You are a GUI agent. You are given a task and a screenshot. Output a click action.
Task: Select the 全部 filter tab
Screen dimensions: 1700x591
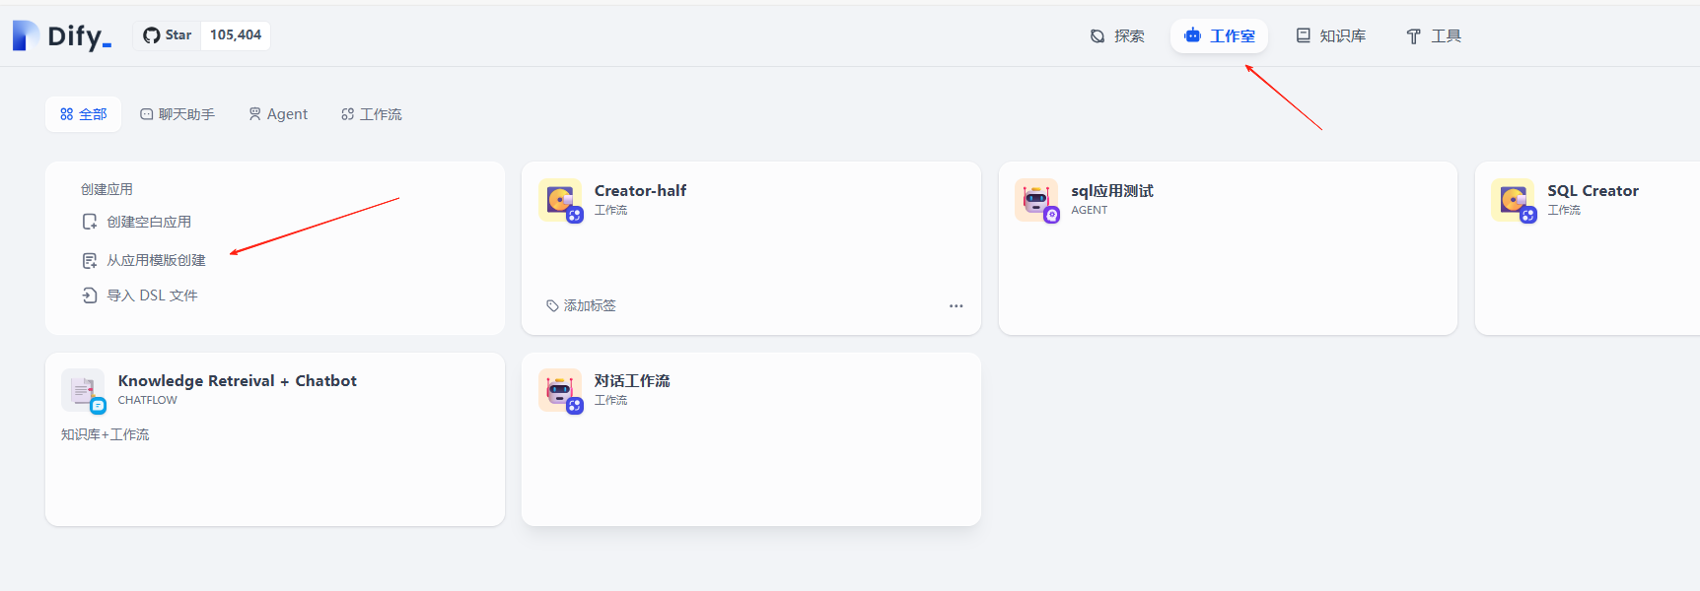[x=83, y=113]
